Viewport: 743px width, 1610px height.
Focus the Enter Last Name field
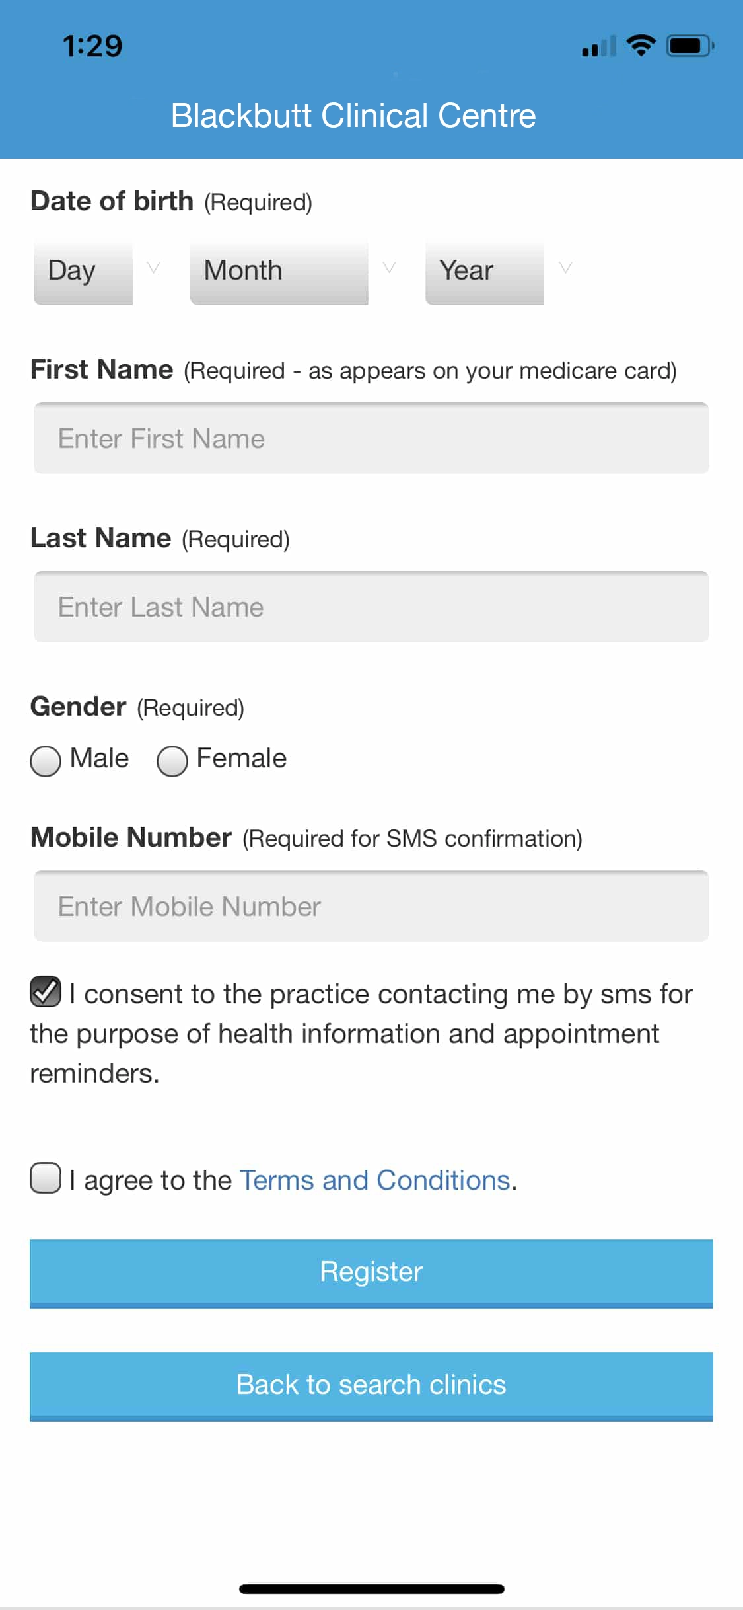pos(371,607)
